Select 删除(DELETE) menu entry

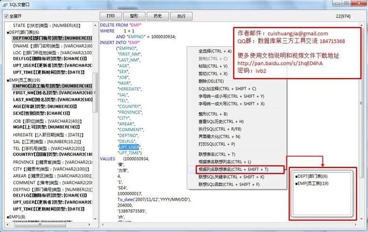point(211,81)
